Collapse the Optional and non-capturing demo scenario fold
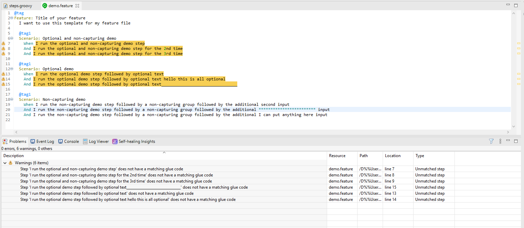The width and height of the screenshot is (524, 228). coord(11,38)
